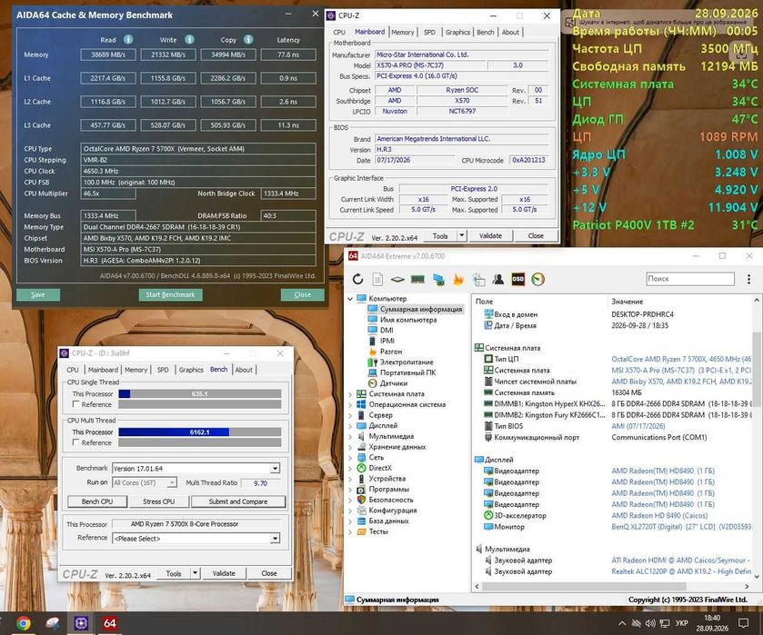Expand the Дисплей tree node
Screen dimensions: 763x635
coord(350,425)
